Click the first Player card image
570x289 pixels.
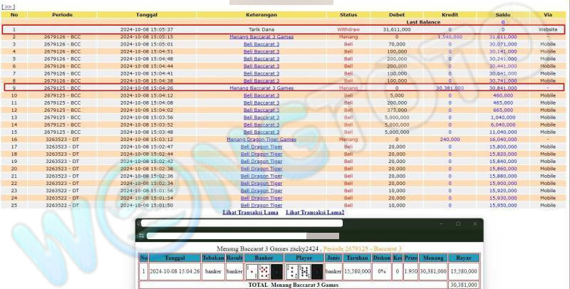tap(291, 271)
